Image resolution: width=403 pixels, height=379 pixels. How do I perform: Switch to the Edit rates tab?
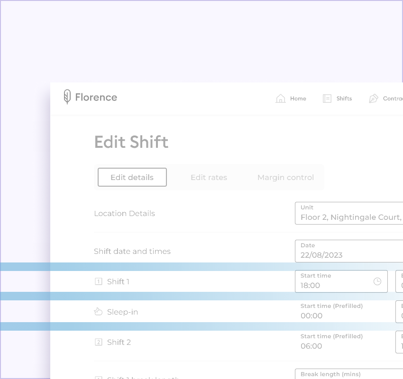coord(209,177)
